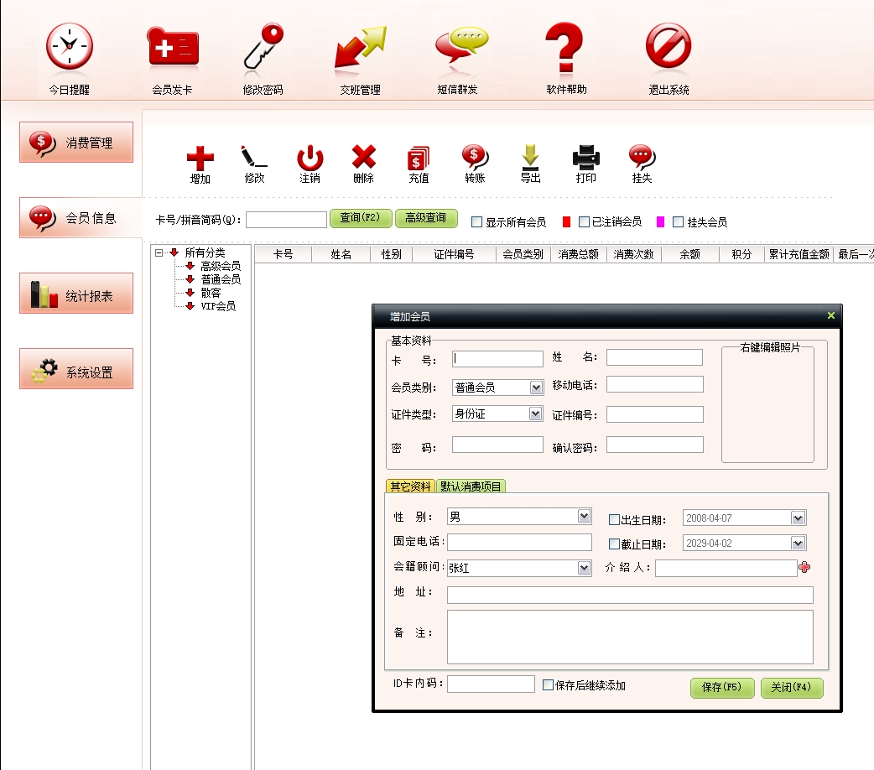Click the 充值 recharge toolbar icon

pos(419,159)
